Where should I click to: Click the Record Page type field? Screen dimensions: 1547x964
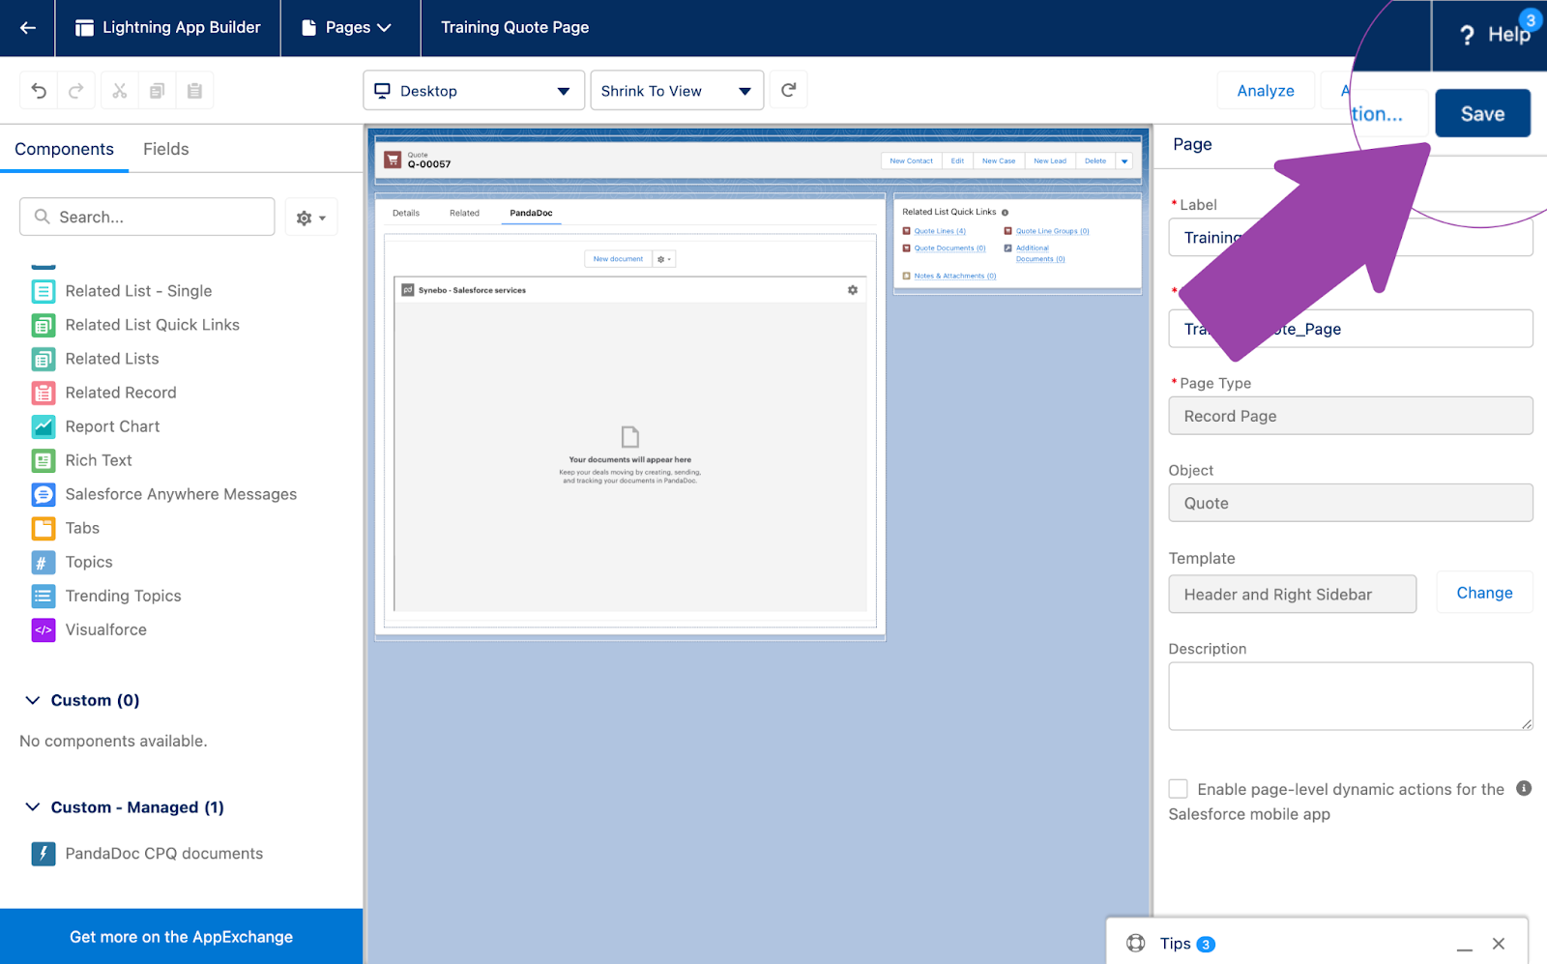tap(1351, 416)
